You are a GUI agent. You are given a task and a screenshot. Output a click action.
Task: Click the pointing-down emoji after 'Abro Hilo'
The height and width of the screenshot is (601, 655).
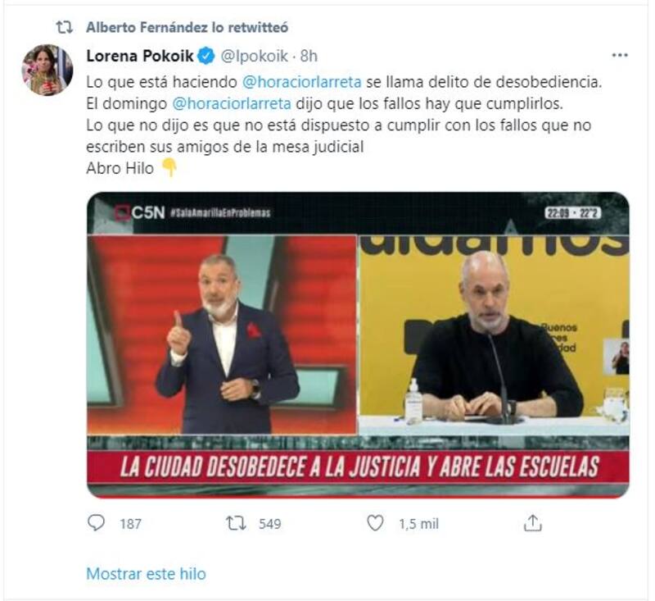pos(169,168)
